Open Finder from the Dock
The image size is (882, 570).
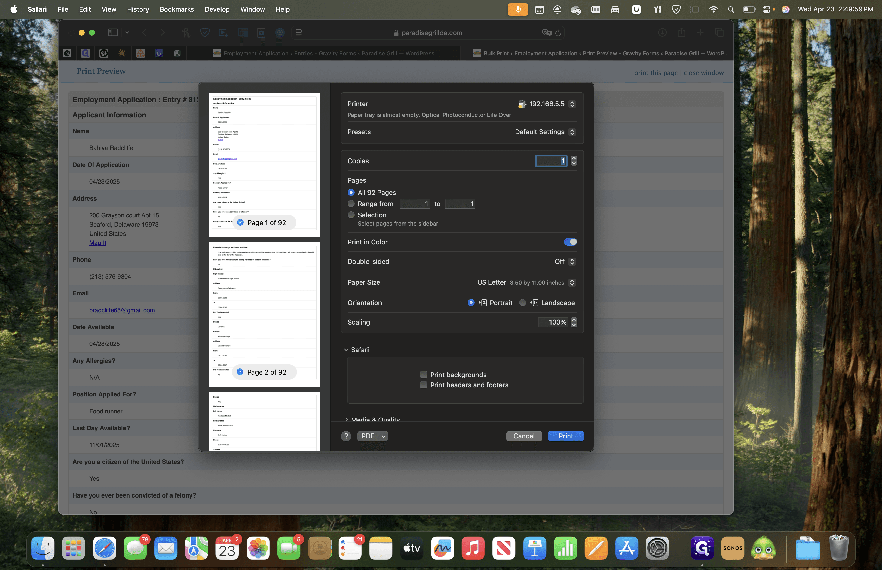(x=43, y=548)
